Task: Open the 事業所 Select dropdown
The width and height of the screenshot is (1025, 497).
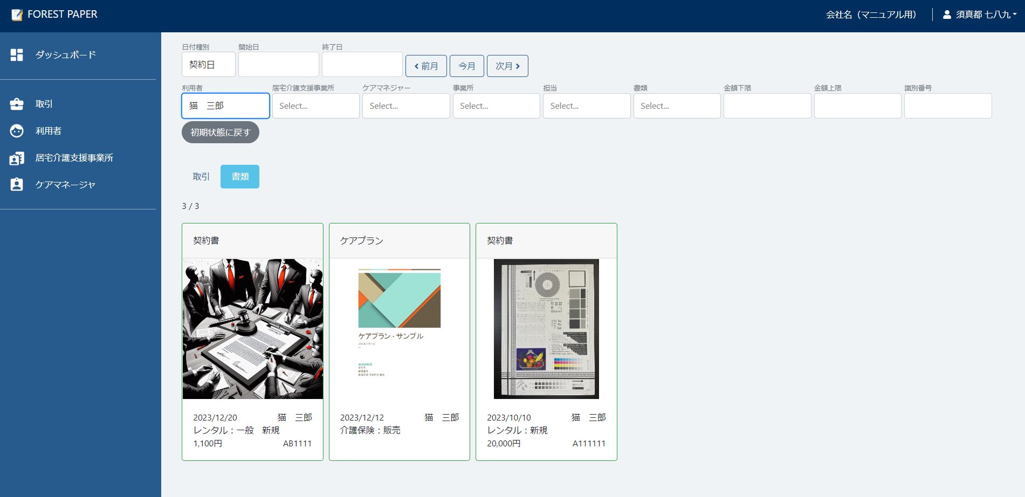Action: tap(496, 106)
